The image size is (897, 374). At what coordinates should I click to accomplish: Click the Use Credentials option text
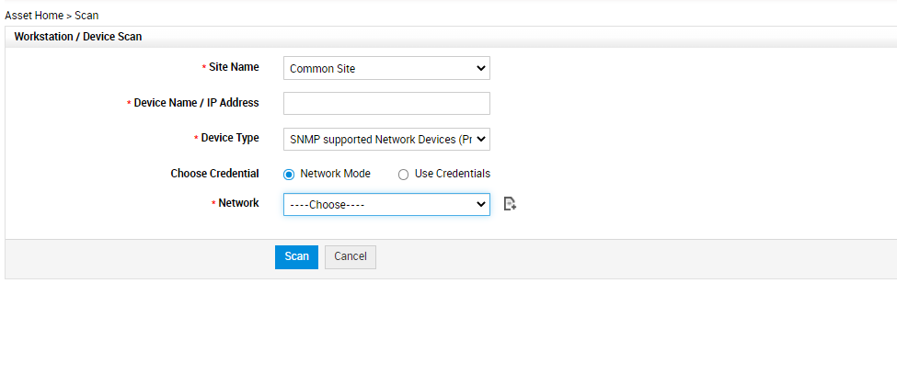452,174
